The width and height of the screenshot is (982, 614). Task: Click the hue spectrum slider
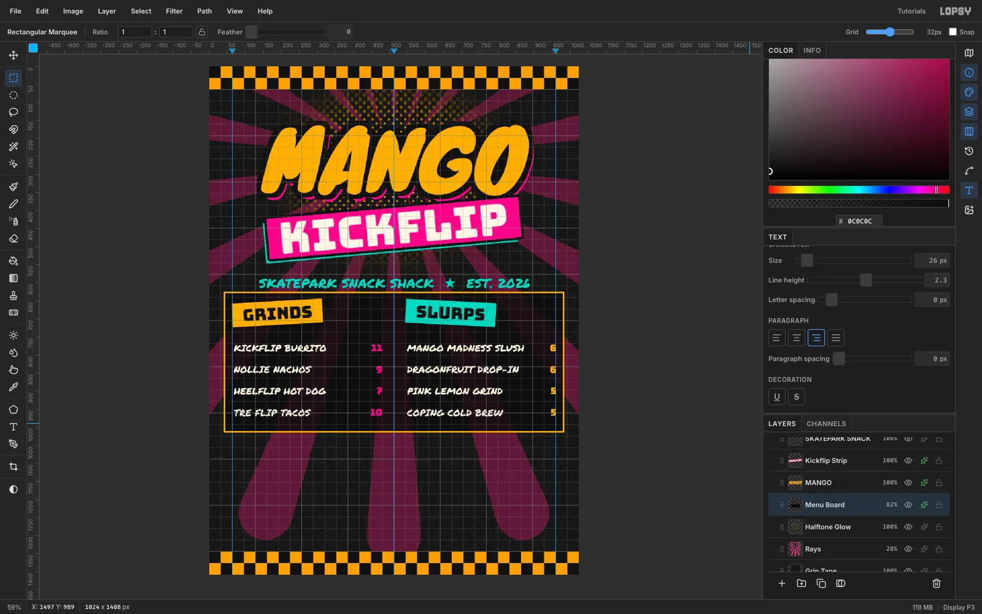click(x=859, y=190)
